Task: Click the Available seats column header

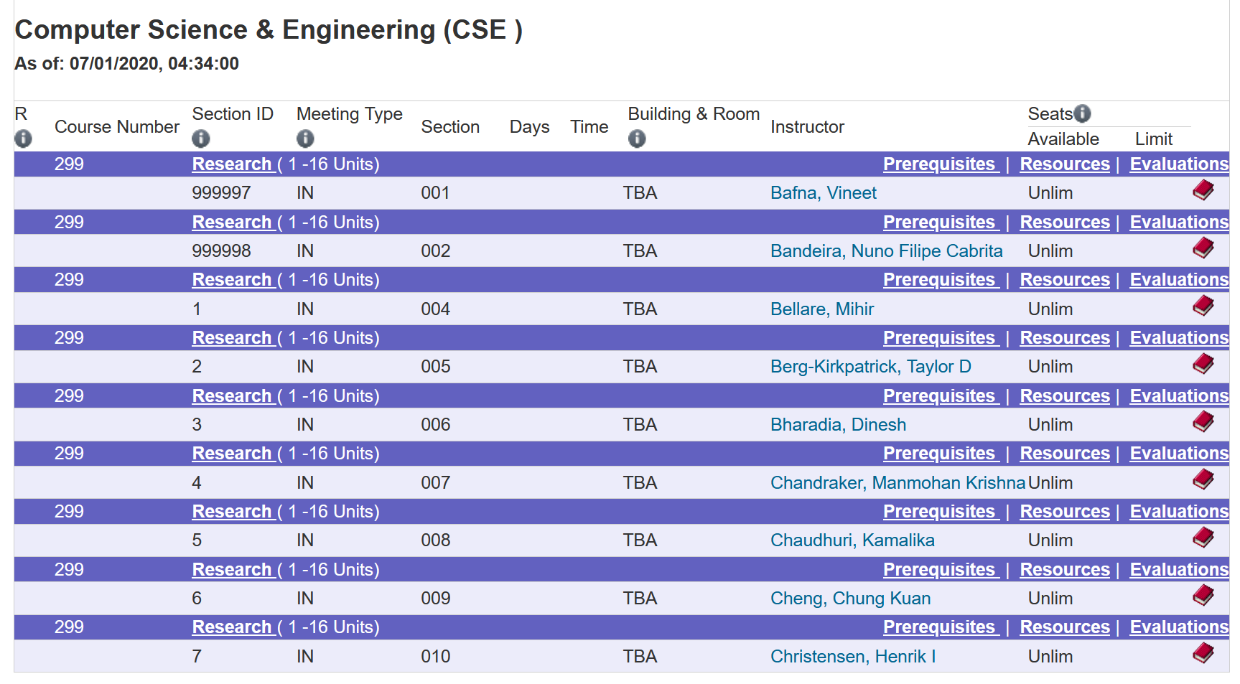Action: pyautogui.click(x=1063, y=139)
